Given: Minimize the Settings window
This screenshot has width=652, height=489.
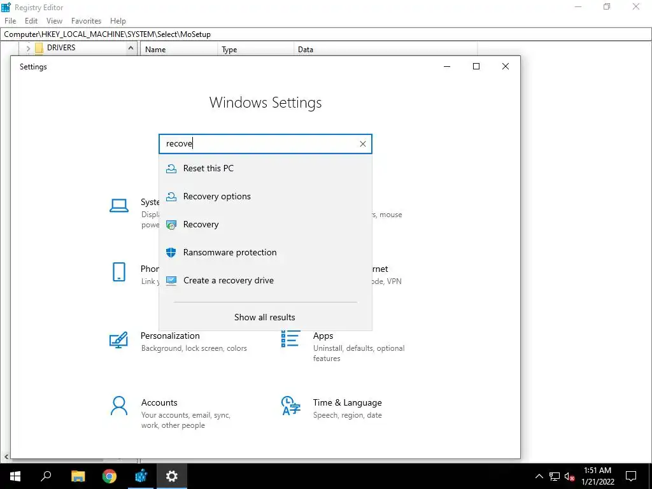Looking at the screenshot, I should [447, 66].
